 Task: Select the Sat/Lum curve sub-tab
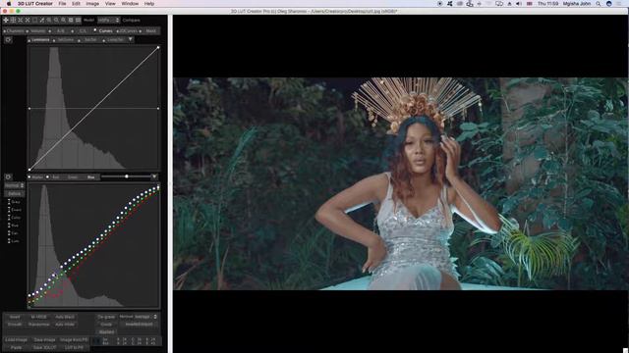pyautogui.click(x=66, y=40)
